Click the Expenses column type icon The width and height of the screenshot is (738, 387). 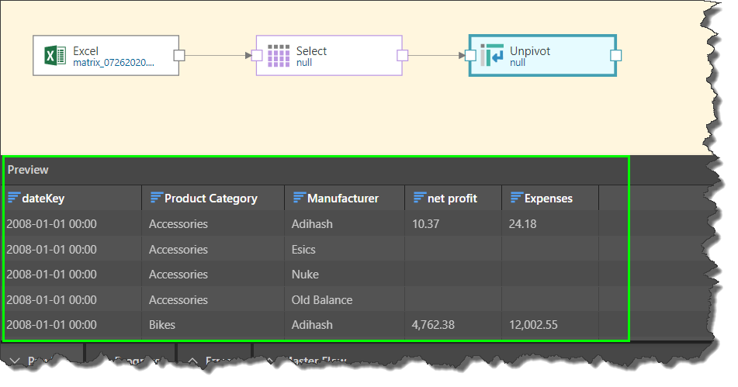pyautogui.click(x=516, y=198)
